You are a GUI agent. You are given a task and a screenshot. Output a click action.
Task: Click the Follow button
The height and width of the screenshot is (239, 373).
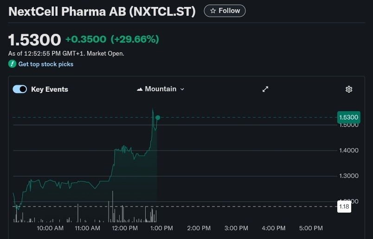225,11
